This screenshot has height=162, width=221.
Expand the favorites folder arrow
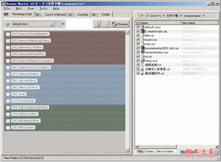[142, 15]
